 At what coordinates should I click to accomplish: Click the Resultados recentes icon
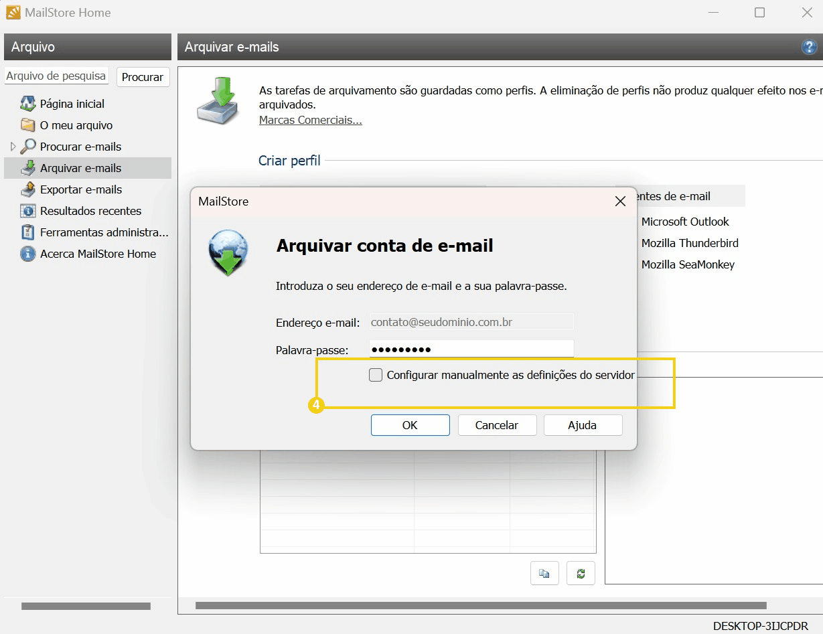pyautogui.click(x=27, y=211)
